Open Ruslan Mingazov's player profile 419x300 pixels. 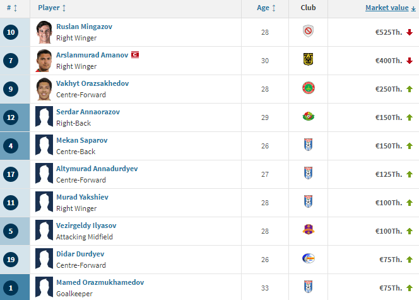click(83, 27)
